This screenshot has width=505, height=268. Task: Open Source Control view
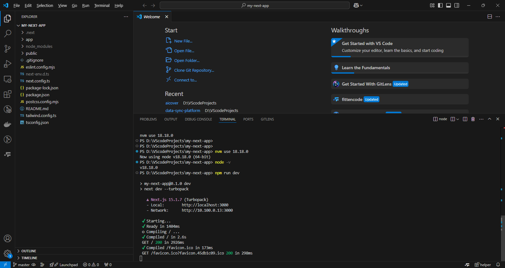(x=8, y=48)
